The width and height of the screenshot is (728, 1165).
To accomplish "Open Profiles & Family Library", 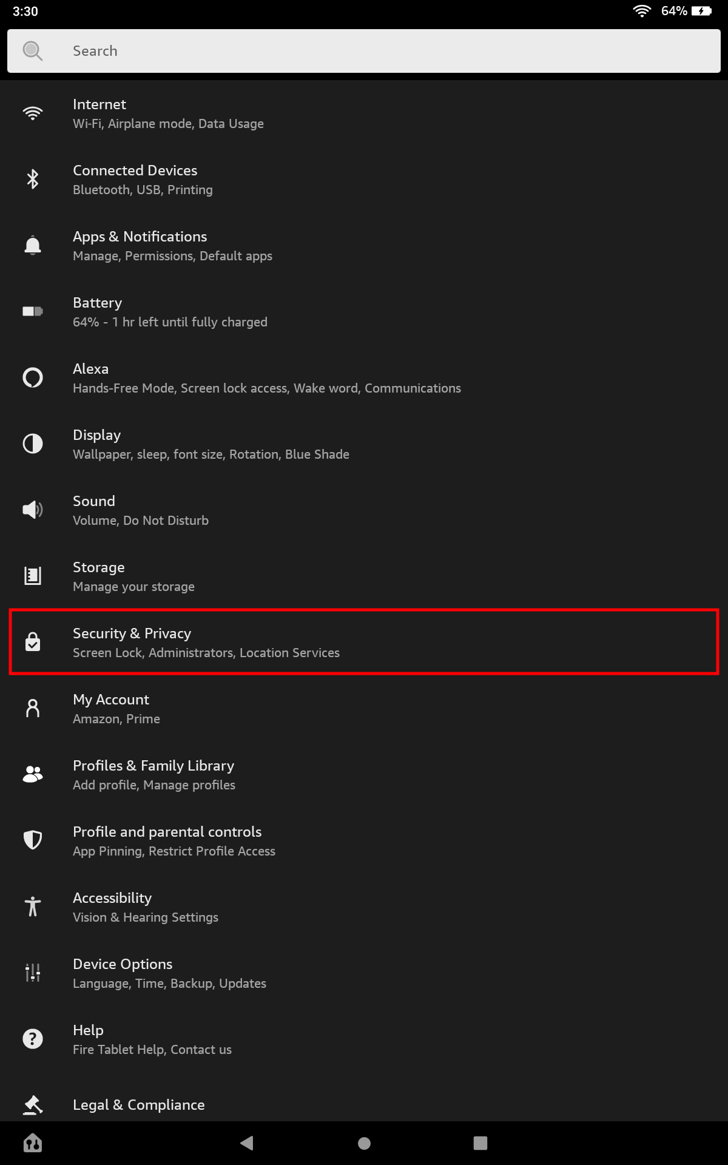I will pos(154,775).
